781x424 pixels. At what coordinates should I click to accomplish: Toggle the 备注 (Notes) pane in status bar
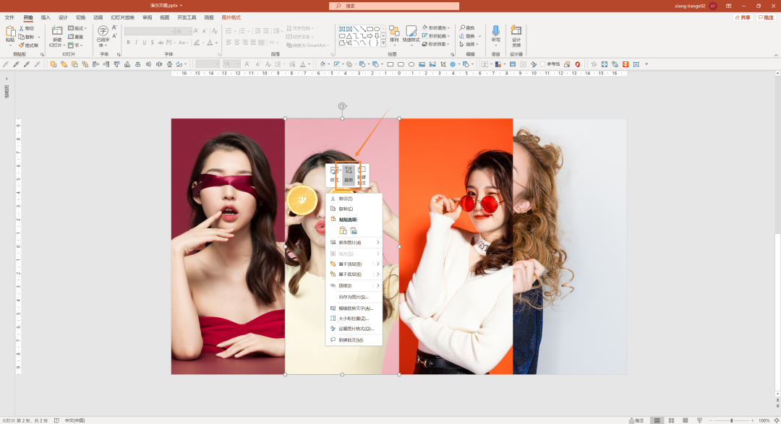coord(636,420)
